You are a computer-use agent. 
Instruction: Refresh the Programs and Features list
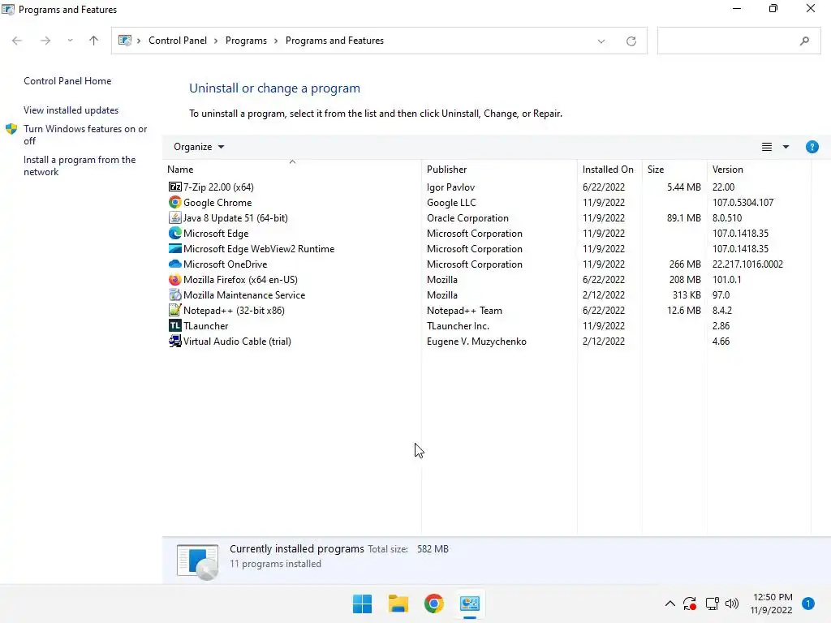[631, 41]
